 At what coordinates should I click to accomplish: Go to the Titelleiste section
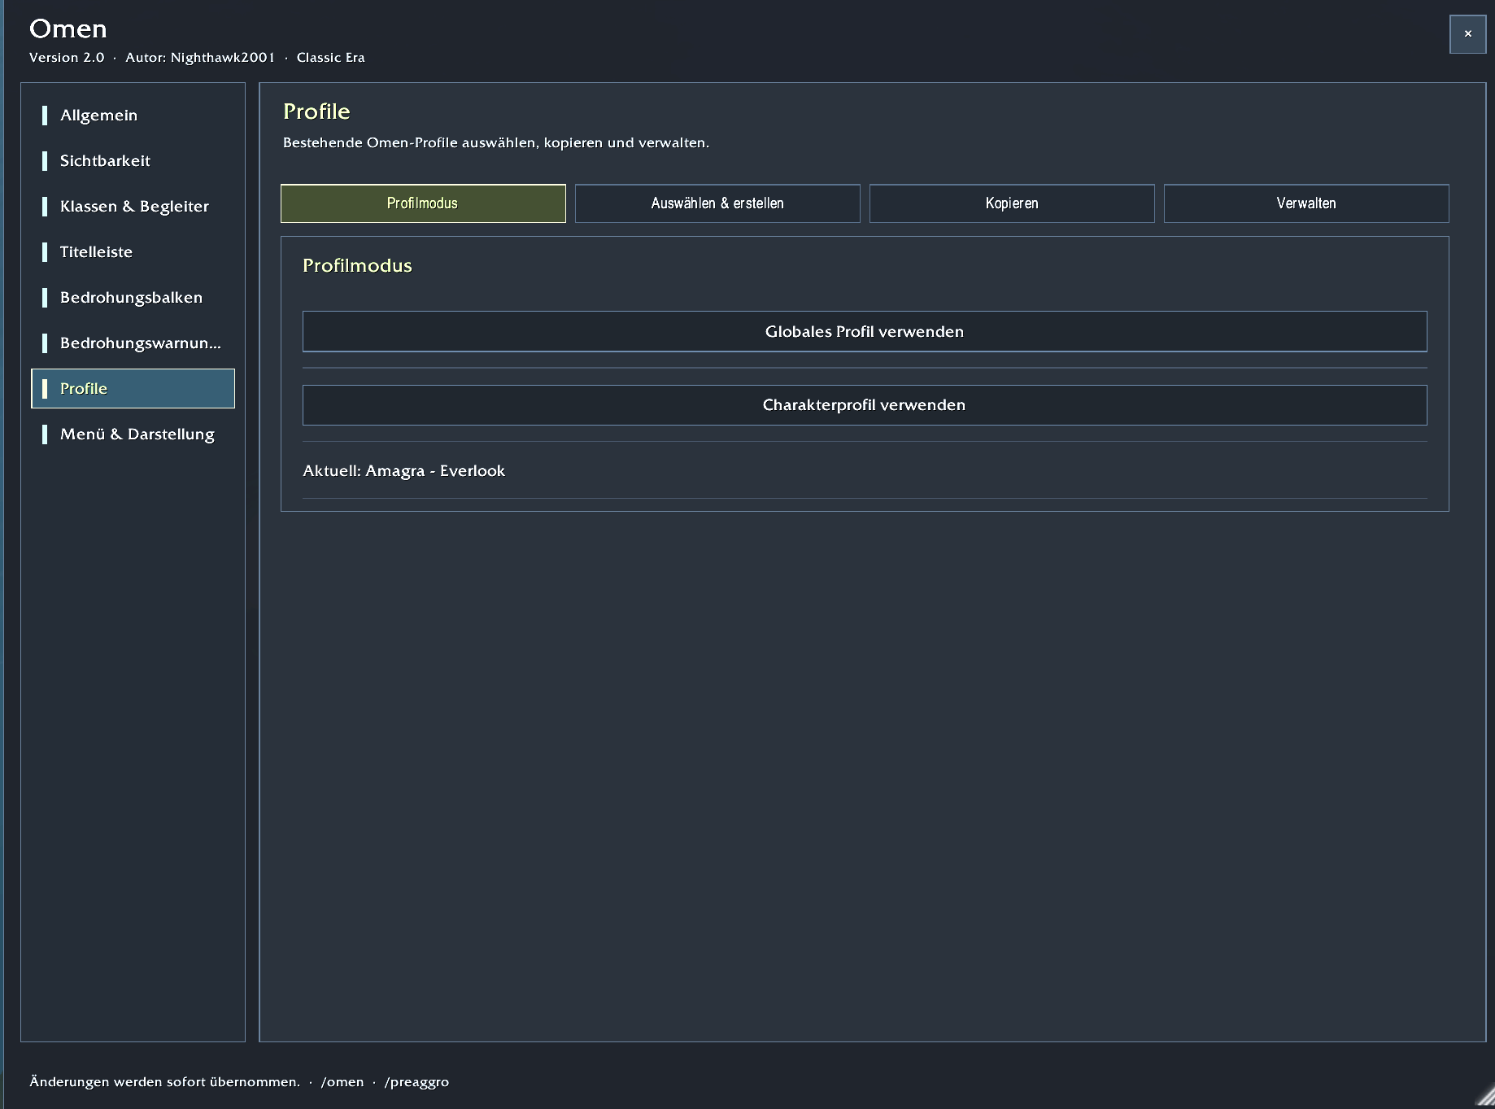133,251
